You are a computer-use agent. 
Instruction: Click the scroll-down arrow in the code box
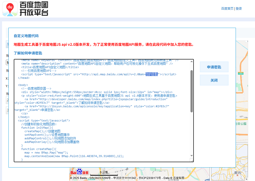click(x=192, y=156)
